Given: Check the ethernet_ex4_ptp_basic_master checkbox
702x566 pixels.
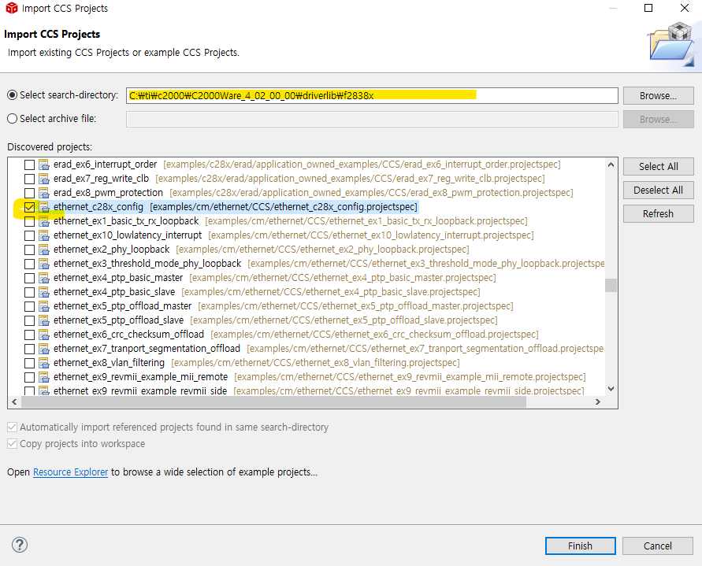Looking at the screenshot, I should click(30, 278).
